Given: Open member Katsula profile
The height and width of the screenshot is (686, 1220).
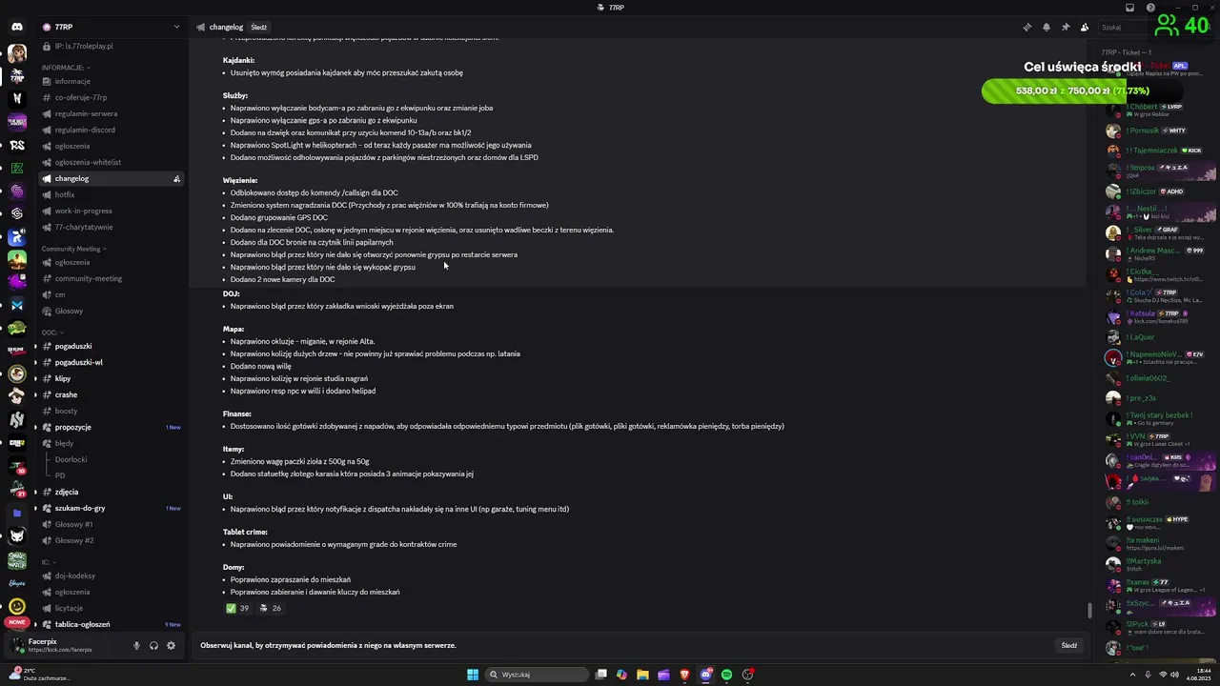Looking at the screenshot, I should (1158, 315).
